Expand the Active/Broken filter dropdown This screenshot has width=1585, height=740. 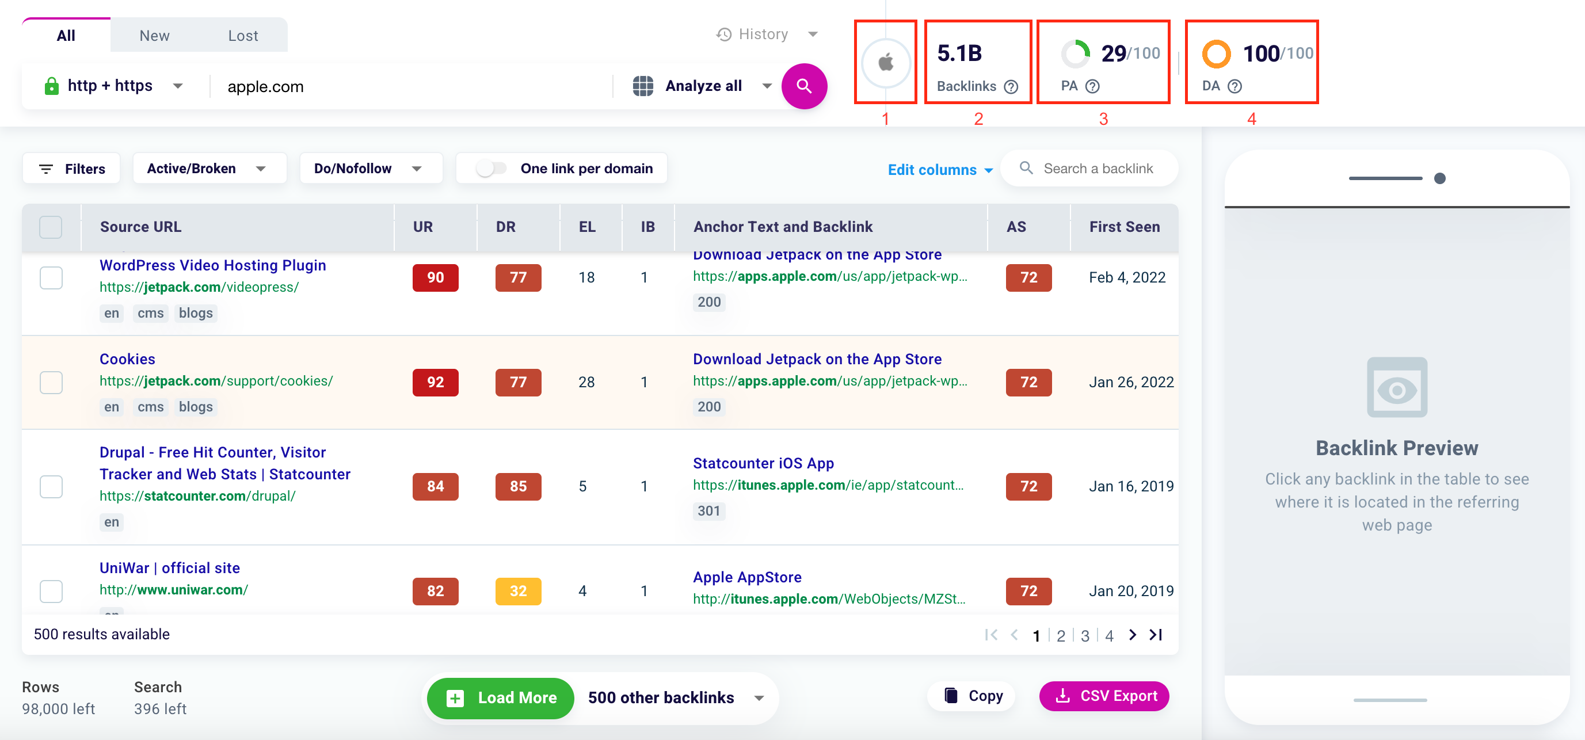pyautogui.click(x=208, y=169)
